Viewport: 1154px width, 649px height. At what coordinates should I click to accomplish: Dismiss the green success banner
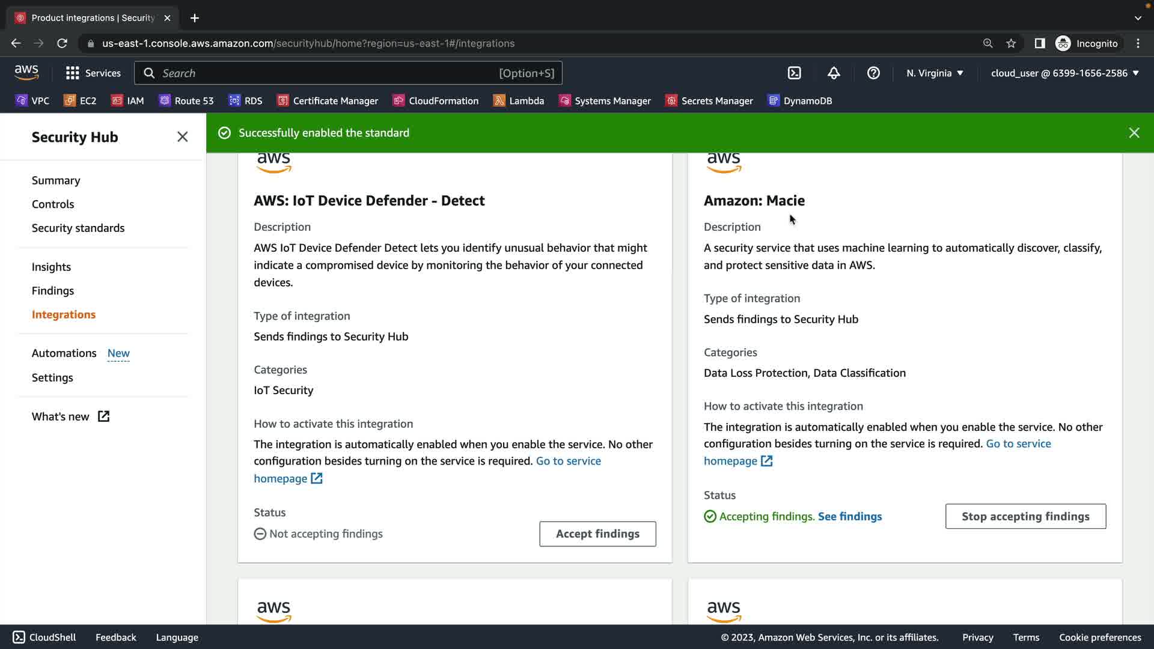(x=1134, y=133)
